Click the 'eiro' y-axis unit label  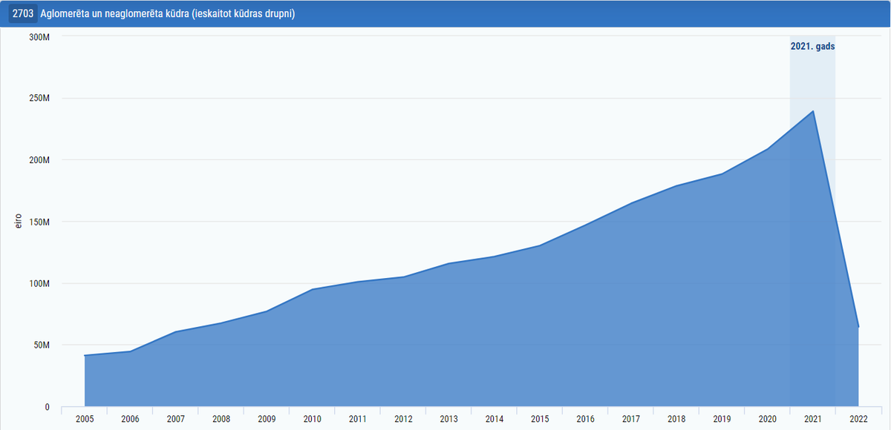[x=19, y=222]
